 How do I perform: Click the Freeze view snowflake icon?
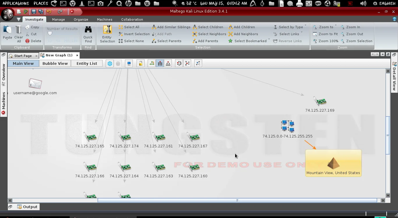pos(110,63)
